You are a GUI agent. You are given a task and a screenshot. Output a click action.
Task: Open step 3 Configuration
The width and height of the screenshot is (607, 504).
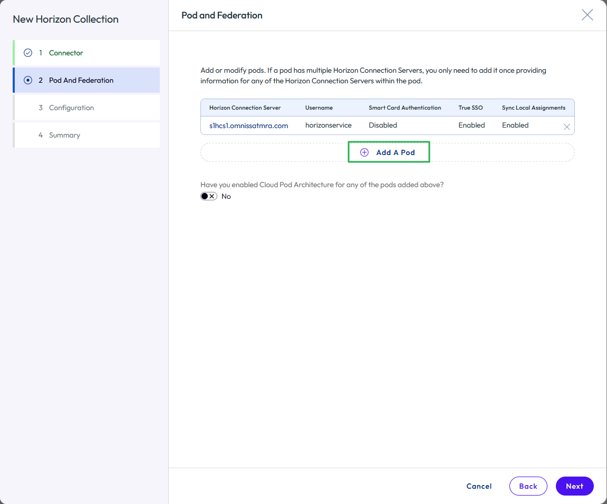click(71, 108)
